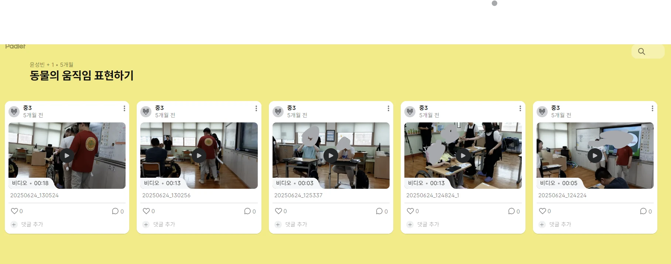Like the 20250624_130524 post with heart

pyautogui.click(x=14, y=211)
